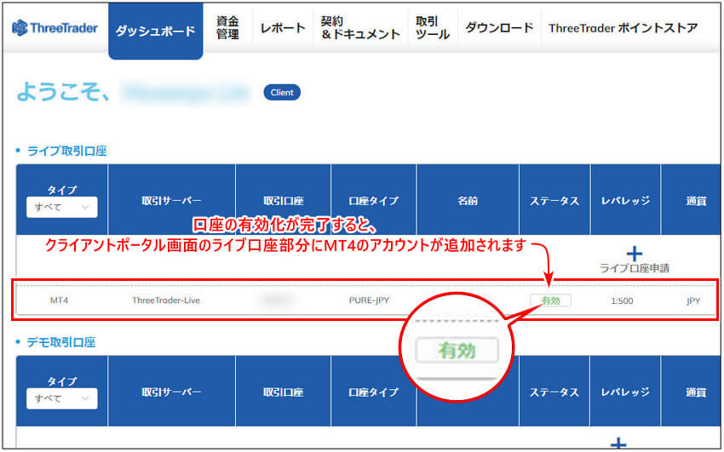724x452 pixels.
Task: Click 通貨 header in live accounts table
Action: 696,201
